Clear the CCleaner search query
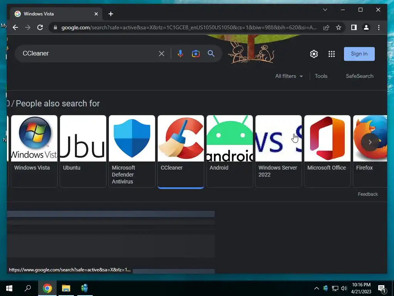 (162, 53)
